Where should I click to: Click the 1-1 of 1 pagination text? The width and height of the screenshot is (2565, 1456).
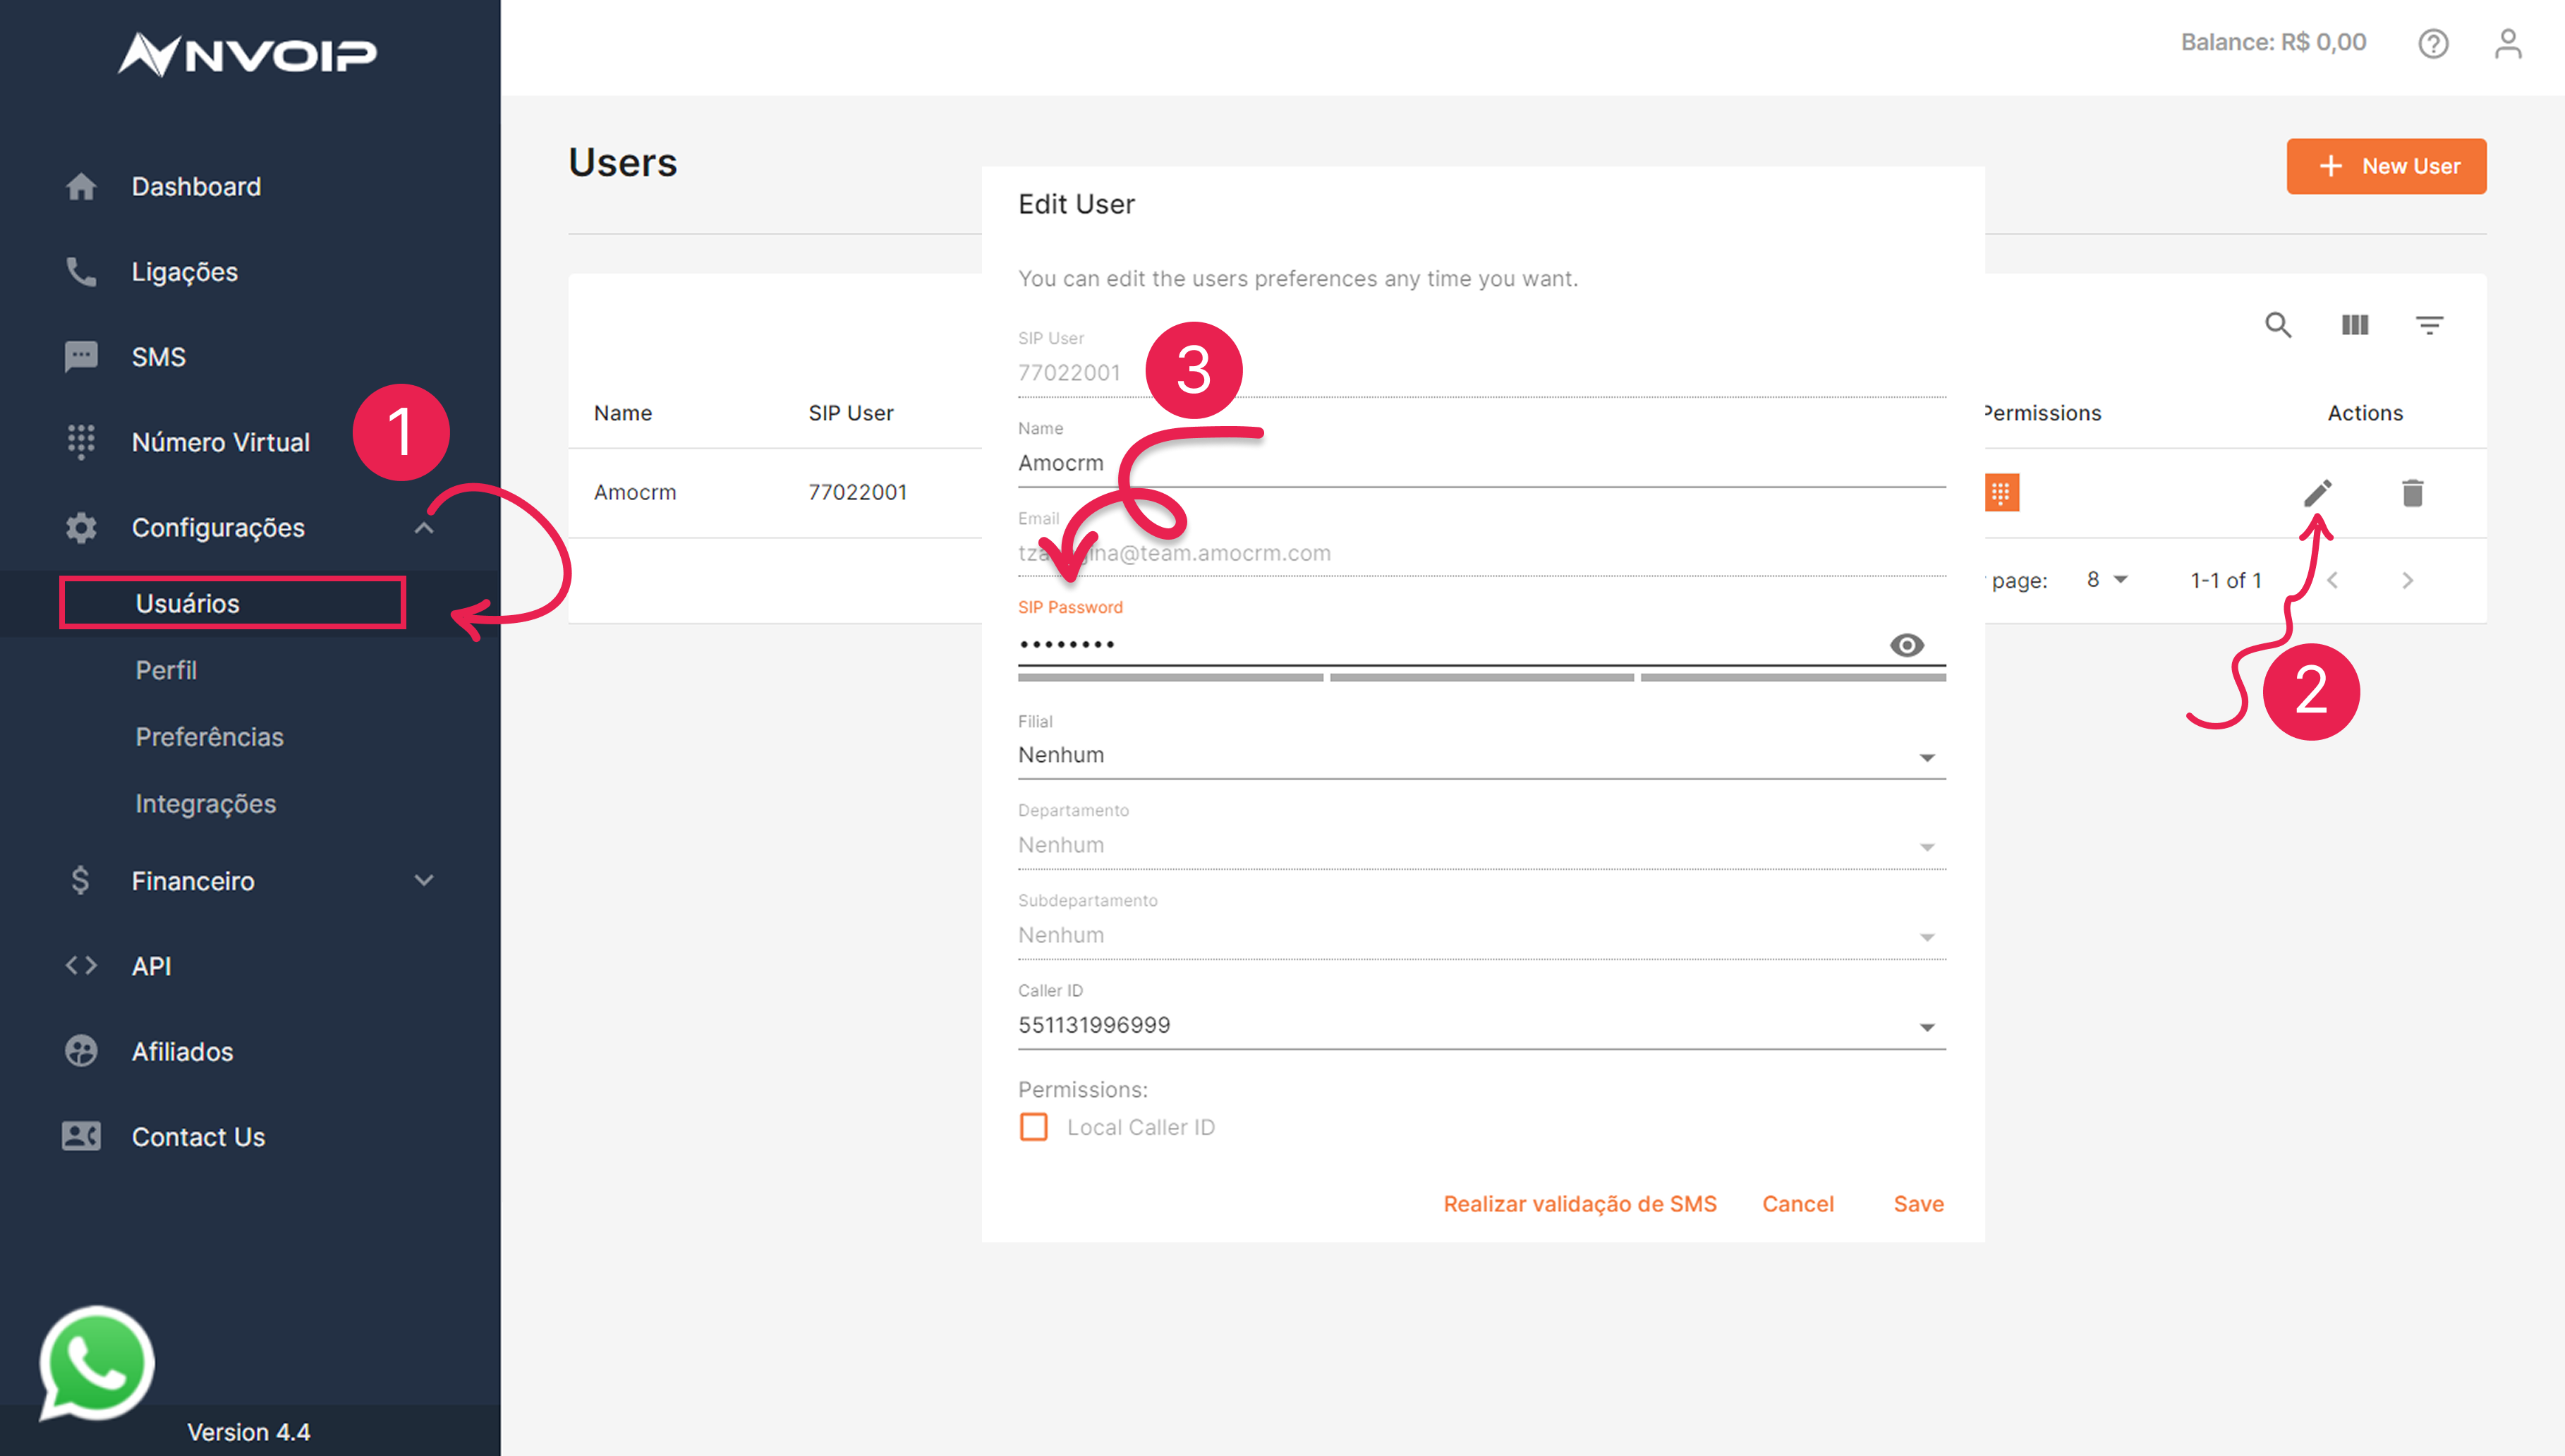point(2226,580)
